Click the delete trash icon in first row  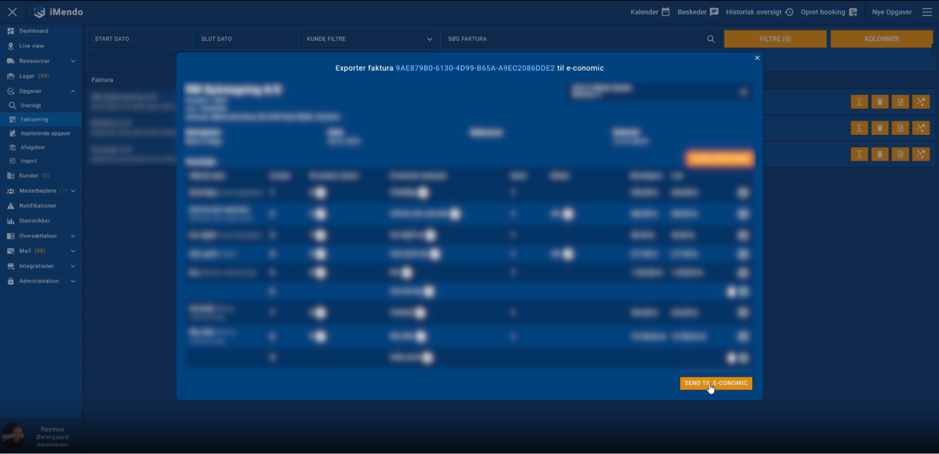coord(880,102)
